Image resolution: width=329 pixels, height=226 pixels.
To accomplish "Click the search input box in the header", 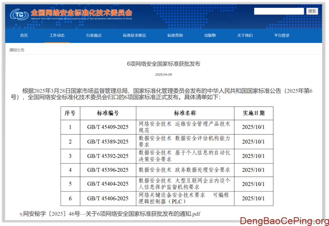I will pyautogui.click(x=278, y=11).
